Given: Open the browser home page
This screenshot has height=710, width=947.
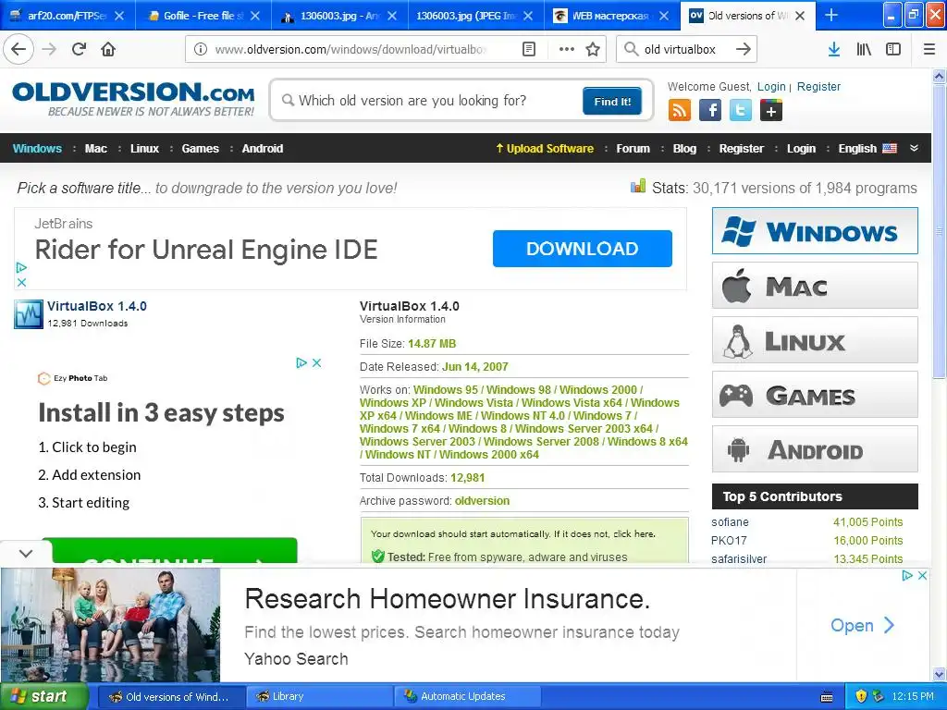Looking at the screenshot, I should (108, 50).
